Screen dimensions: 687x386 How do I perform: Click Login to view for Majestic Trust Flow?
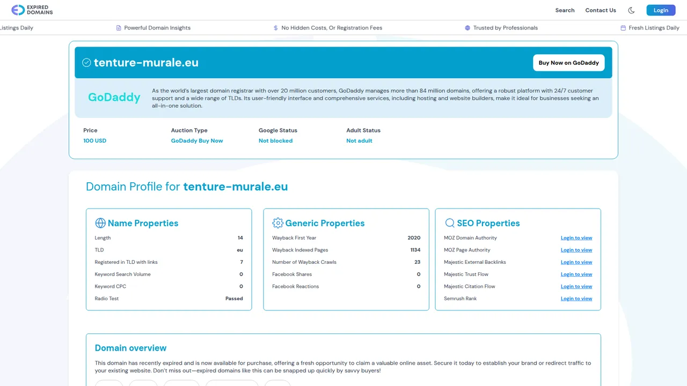point(576,274)
